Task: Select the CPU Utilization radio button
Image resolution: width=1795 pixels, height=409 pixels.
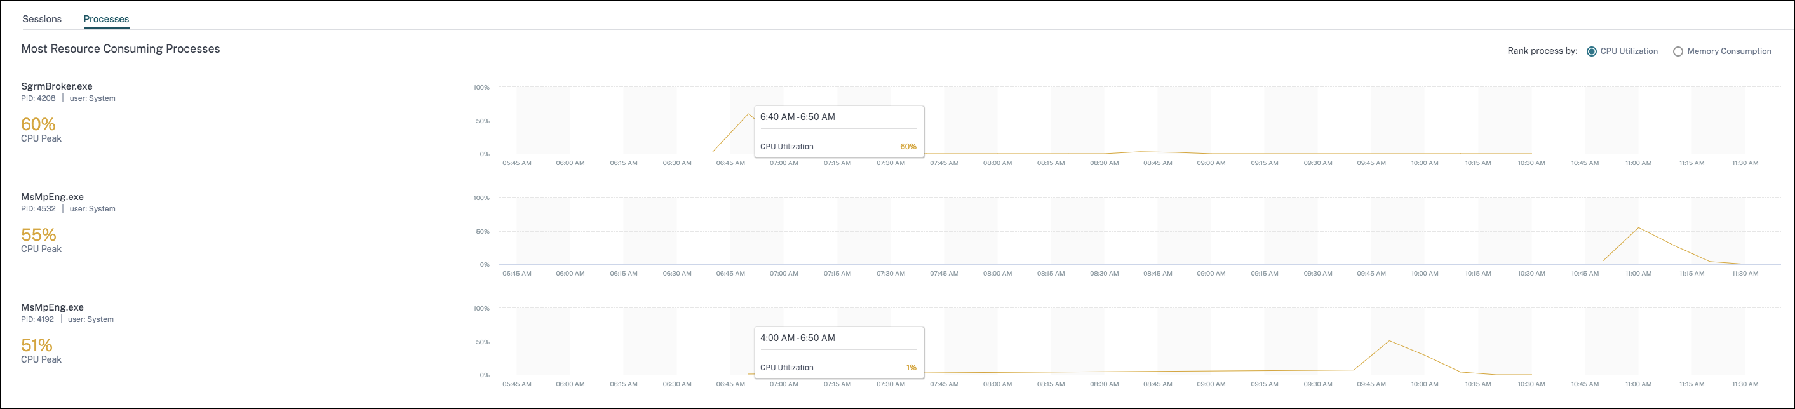Action: (1592, 51)
